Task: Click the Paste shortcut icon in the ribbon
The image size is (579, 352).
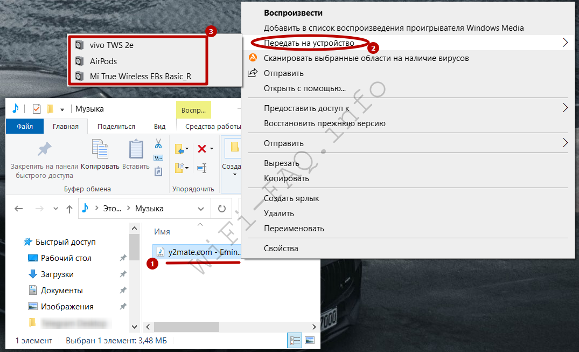Action: [158, 171]
